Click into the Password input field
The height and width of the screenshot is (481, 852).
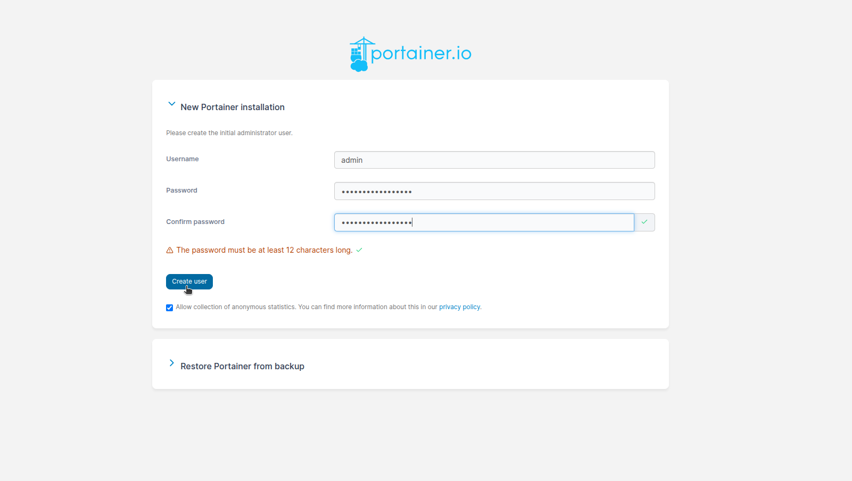[494, 191]
